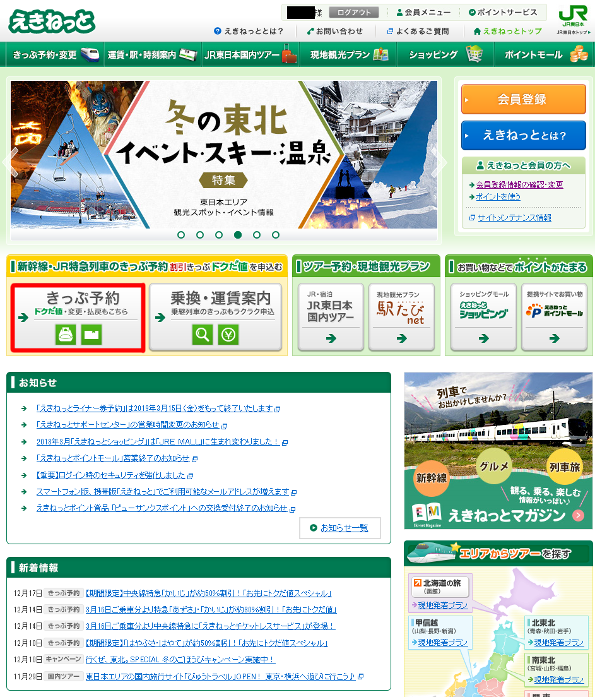
Task: Click the JR東日本トップ link
Action: [573, 32]
